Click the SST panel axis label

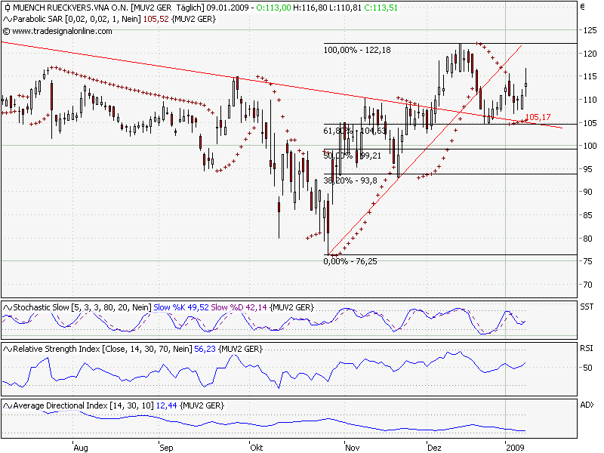pos(587,307)
